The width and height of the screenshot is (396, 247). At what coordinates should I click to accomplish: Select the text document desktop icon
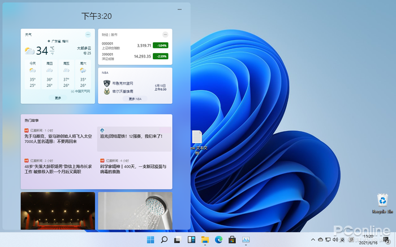coord(197,138)
